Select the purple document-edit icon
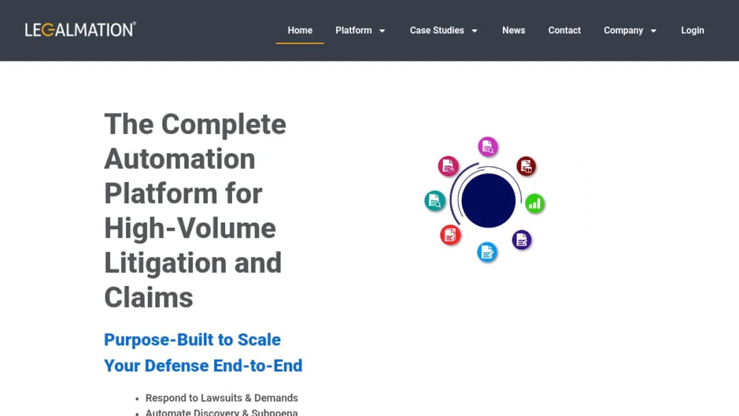Image resolution: width=739 pixels, height=416 pixels. click(x=521, y=239)
